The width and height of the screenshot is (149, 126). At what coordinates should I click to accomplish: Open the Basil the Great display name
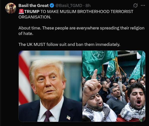33,5
